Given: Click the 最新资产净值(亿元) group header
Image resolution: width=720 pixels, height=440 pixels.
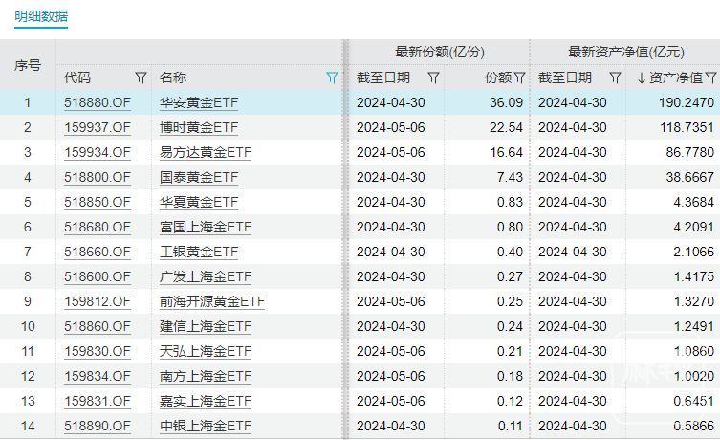Looking at the screenshot, I should click(625, 53).
